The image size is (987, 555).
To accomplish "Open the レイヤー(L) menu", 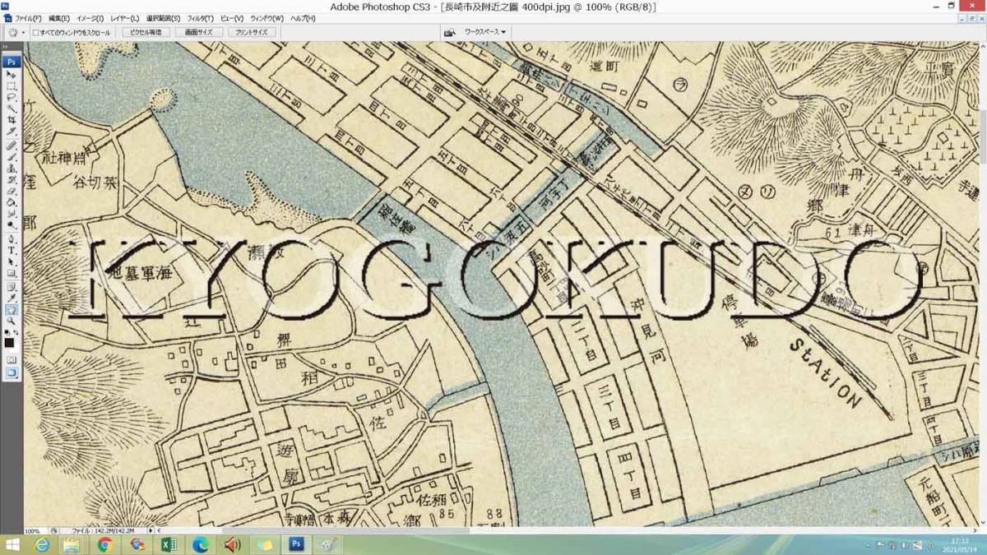I will point(125,18).
